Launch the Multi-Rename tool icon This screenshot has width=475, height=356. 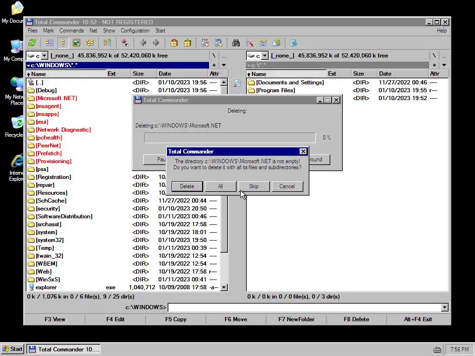pos(250,43)
